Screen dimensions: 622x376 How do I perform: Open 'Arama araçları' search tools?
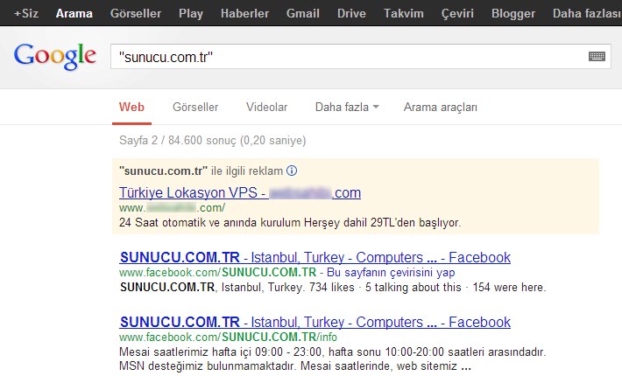(441, 107)
